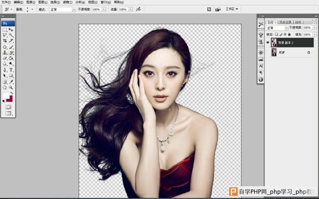Select the Type tool in toolbox
The height and width of the screenshot is (199, 319).
11,70
